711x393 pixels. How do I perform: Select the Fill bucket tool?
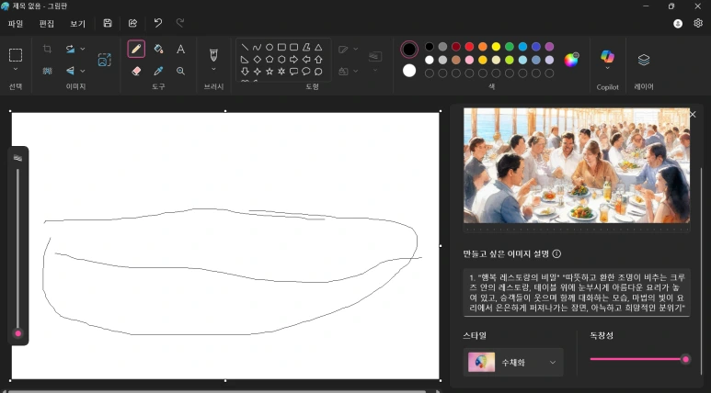[158, 49]
